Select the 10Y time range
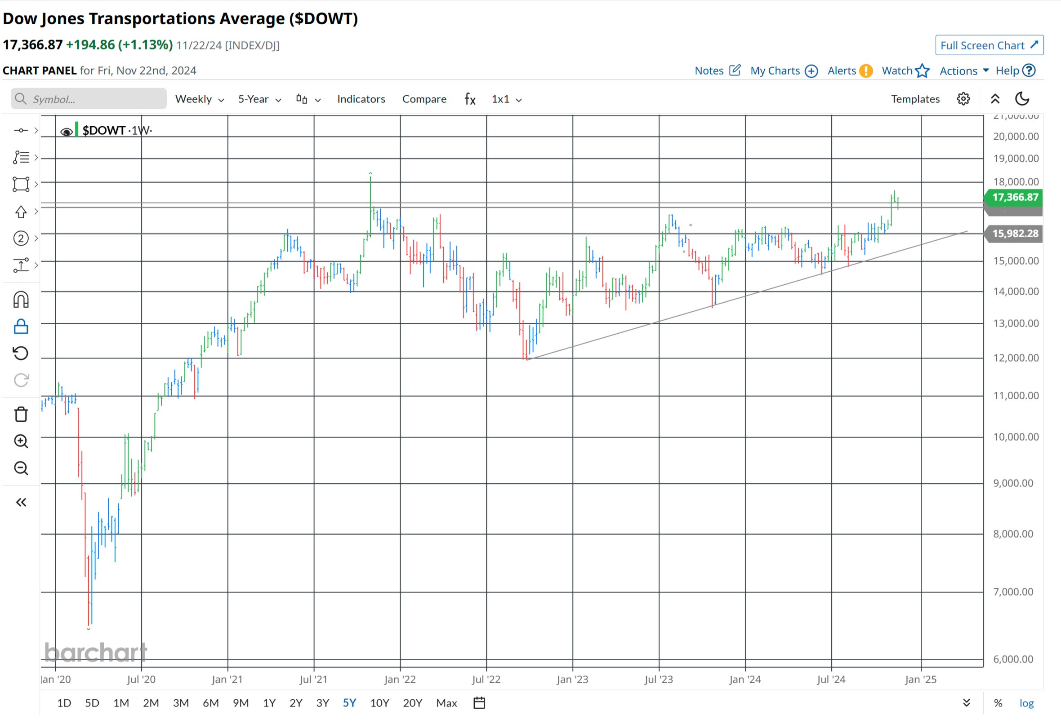Viewport: 1061px width, 724px height. coord(379,702)
